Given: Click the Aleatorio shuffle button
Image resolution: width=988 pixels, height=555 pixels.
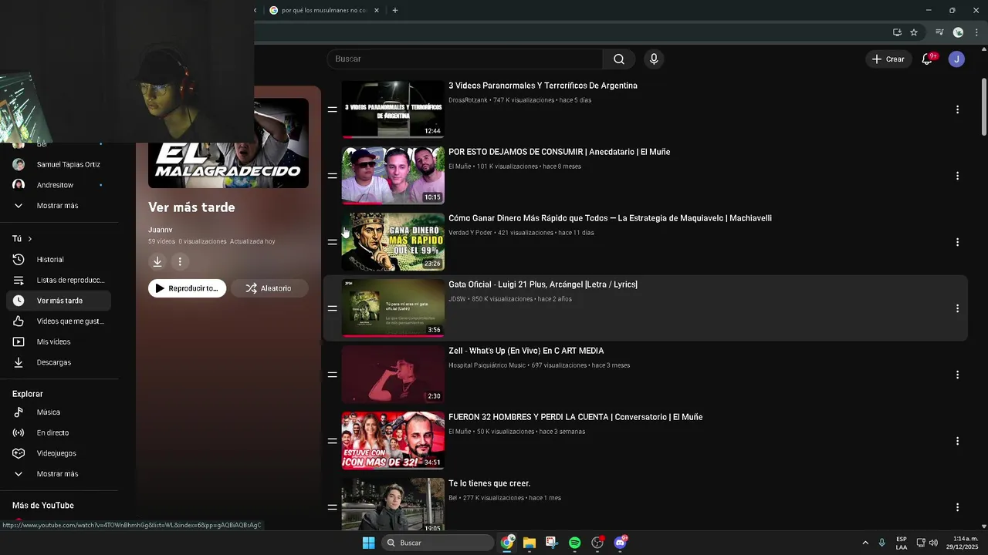Looking at the screenshot, I should [269, 288].
